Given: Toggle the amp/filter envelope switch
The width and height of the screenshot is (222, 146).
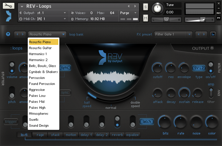Looking at the screenshot, I should point(211,93).
